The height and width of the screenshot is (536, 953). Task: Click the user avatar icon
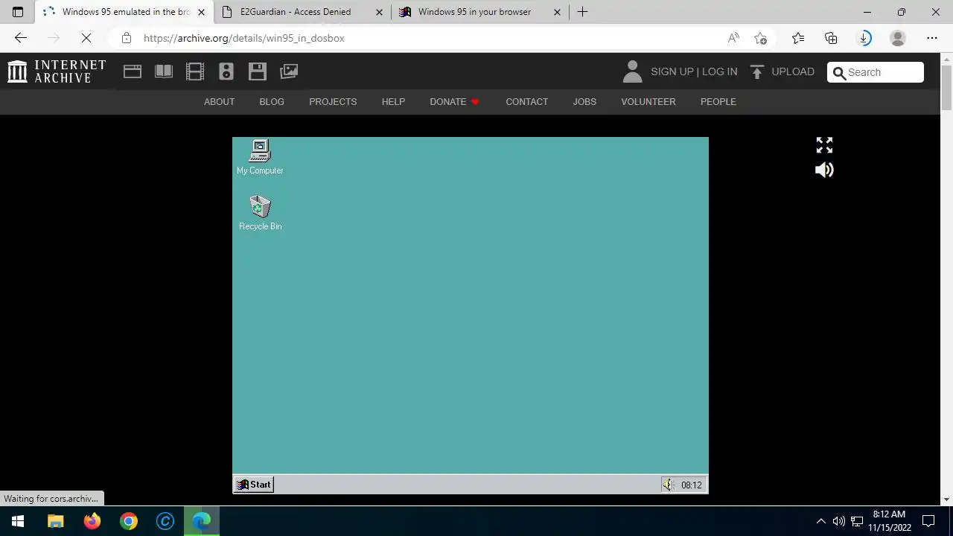coord(632,71)
